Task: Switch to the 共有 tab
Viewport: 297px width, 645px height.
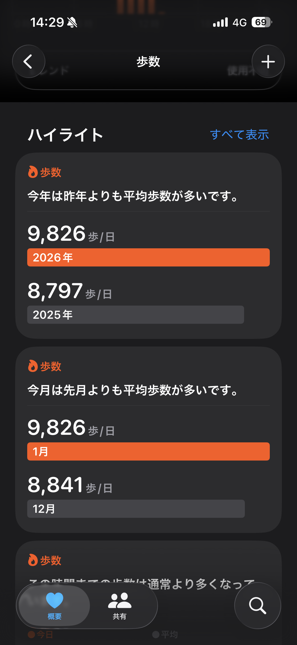Action: click(x=119, y=616)
